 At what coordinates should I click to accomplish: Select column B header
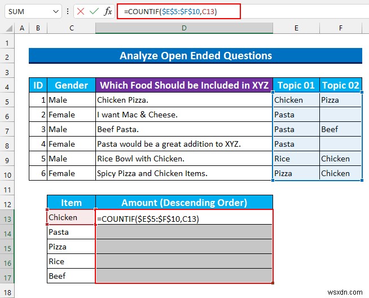click(38, 28)
